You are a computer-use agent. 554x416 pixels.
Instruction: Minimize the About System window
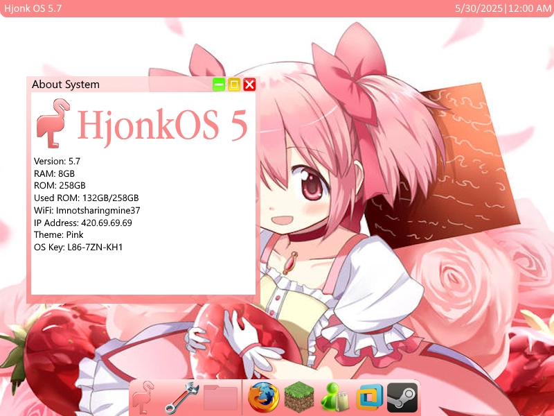coord(219,85)
